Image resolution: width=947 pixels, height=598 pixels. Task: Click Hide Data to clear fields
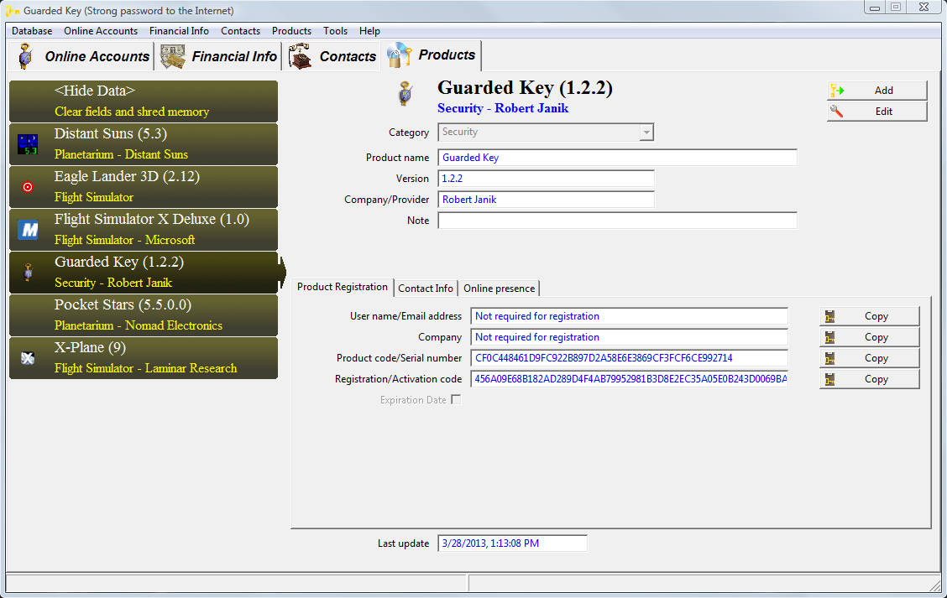point(144,101)
